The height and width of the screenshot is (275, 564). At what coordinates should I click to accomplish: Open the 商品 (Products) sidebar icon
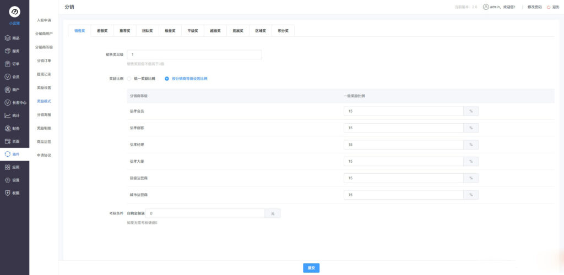(8, 38)
